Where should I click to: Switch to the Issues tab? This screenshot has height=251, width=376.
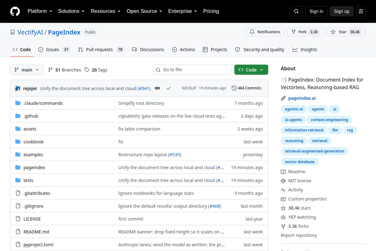click(x=54, y=50)
